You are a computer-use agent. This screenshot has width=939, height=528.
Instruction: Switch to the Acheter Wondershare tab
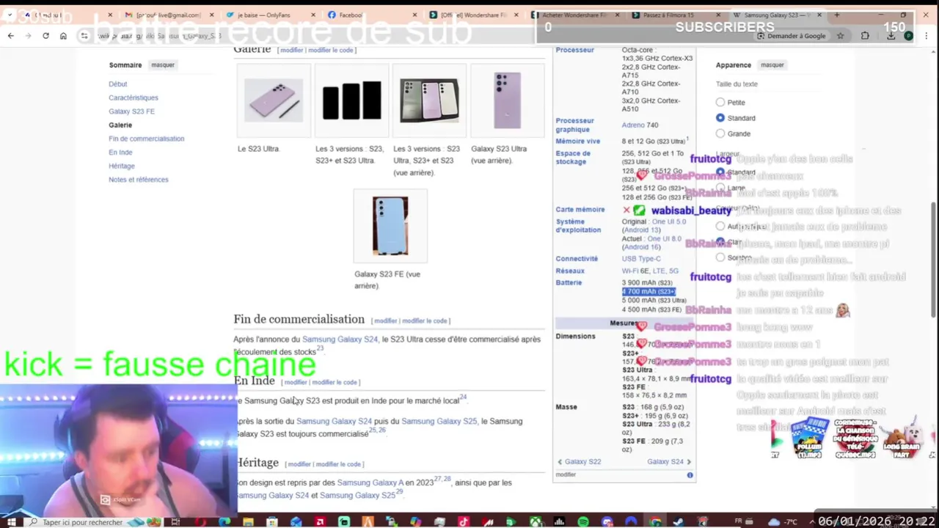coord(576,15)
